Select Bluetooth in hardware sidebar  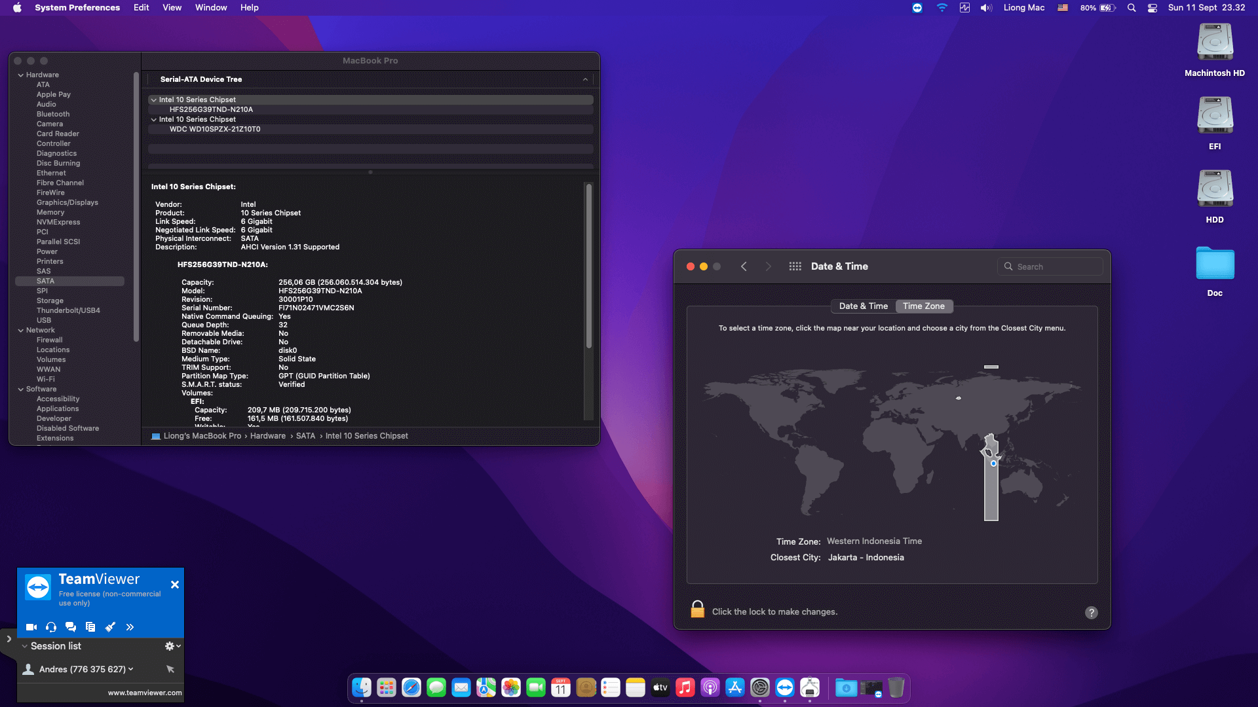pos(53,114)
